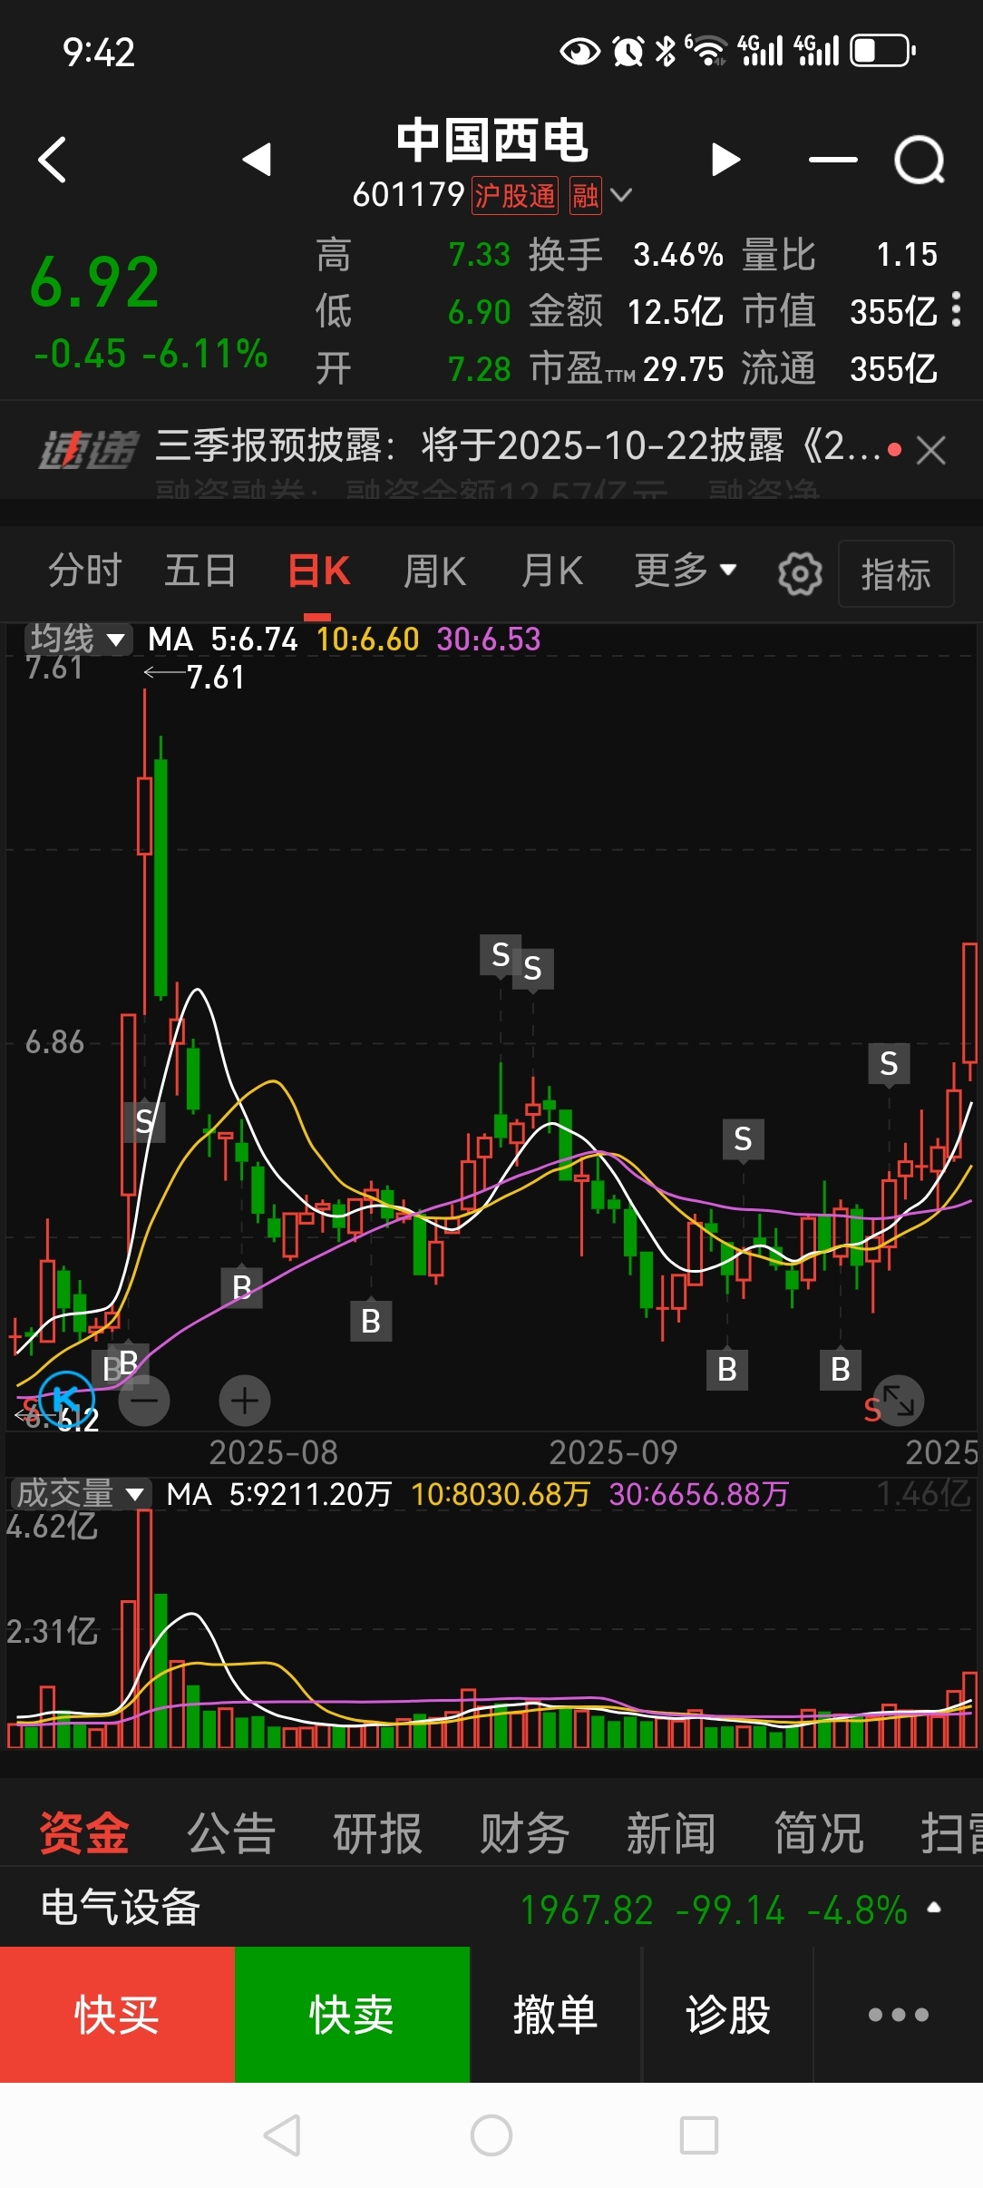Tap the 30:6.53 moving average value

tap(489, 640)
